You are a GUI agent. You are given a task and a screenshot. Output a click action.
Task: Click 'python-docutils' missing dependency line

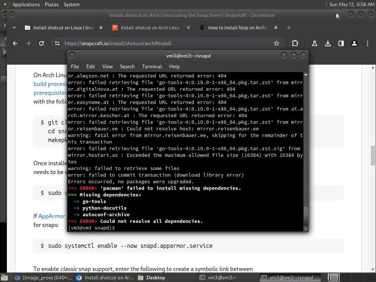coord(105,208)
